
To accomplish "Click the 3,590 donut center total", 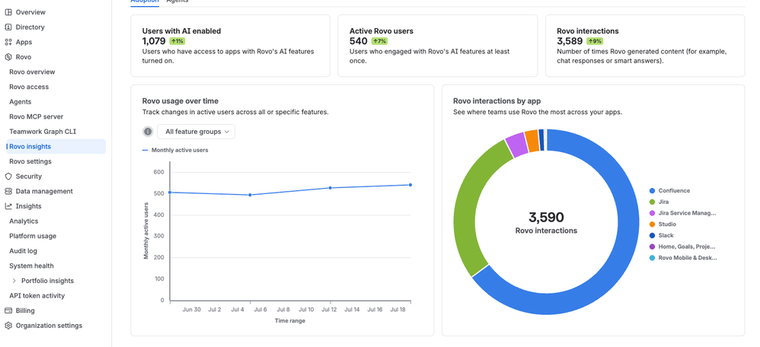I will (546, 217).
